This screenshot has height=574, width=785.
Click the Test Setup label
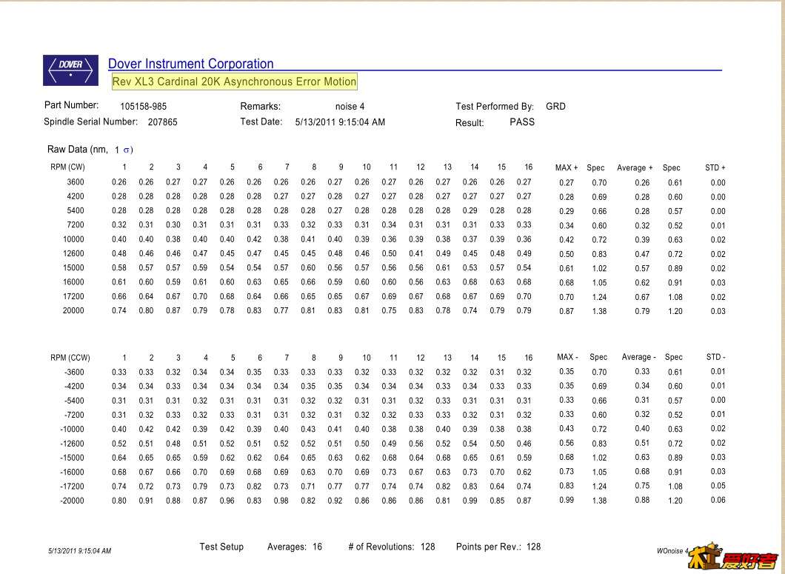[x=221, y=547]
